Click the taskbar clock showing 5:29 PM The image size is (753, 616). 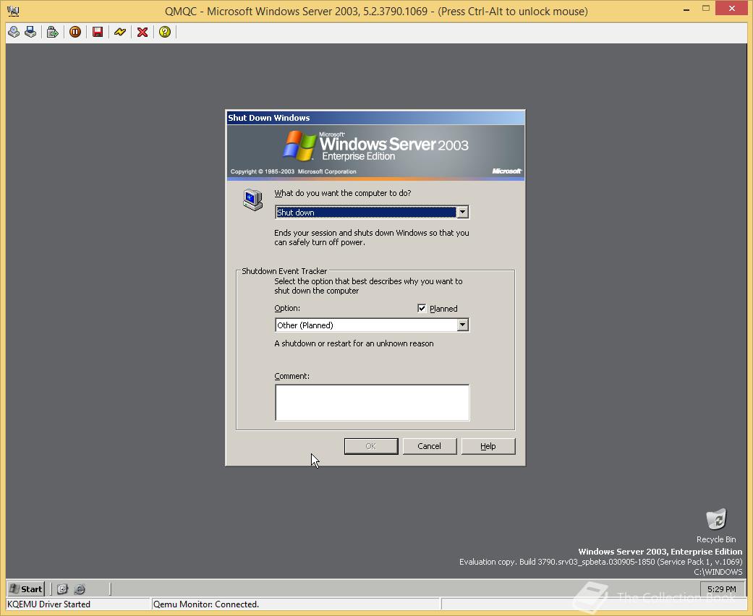721,589
